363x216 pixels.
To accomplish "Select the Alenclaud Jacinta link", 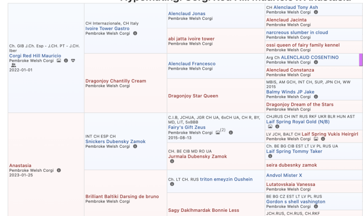I will pos(286,20).
